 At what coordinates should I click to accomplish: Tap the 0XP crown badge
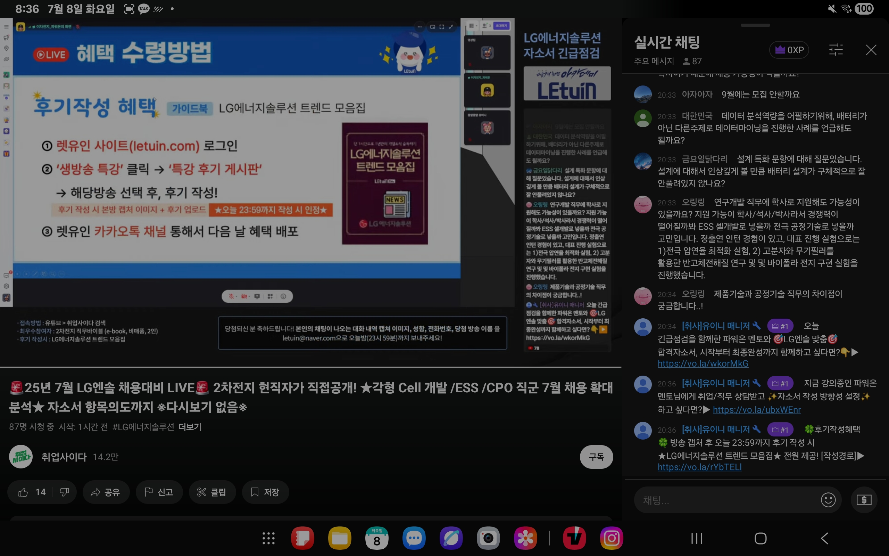(789, 50)
